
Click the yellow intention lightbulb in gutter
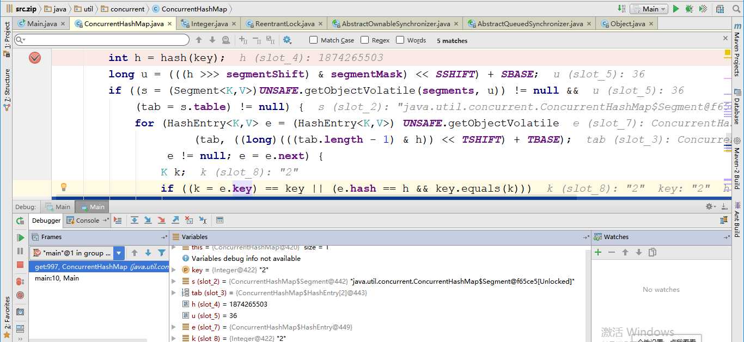[x=63, y=187]
